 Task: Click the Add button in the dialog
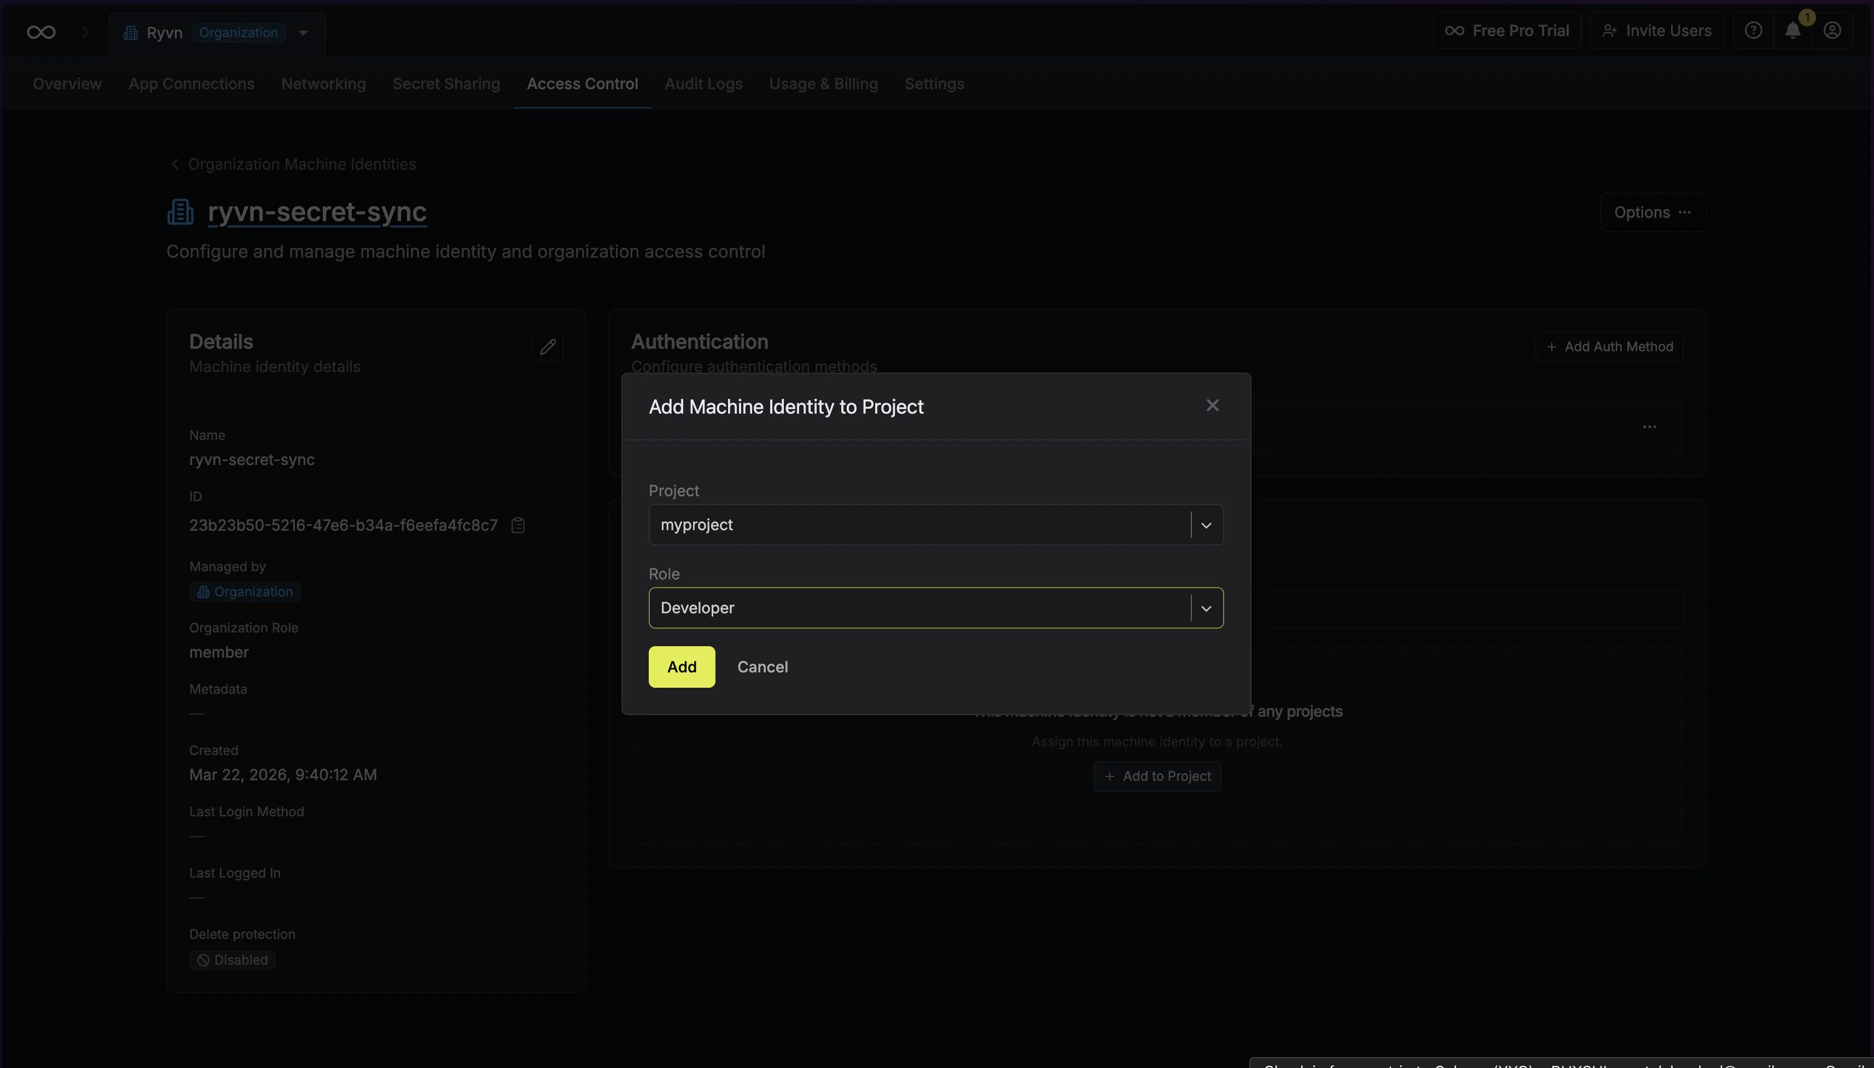pyautogui.click(x=681, y=667)
